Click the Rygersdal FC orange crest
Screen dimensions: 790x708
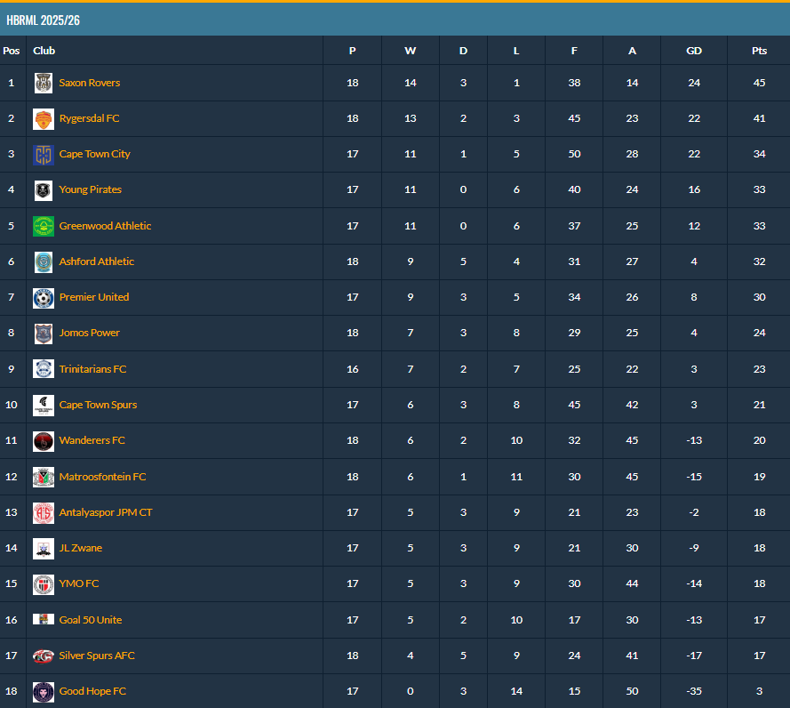(43, 118)
